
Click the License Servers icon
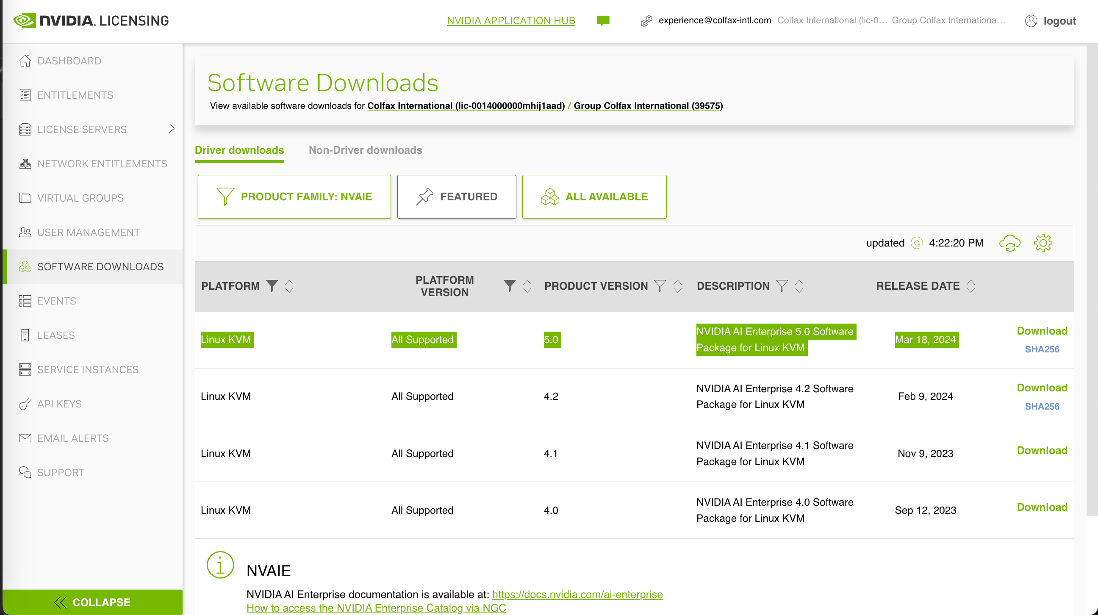(25, 129)
